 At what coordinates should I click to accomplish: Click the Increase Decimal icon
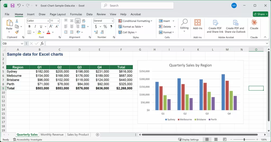pyautogui.click(x=96, y=32)
